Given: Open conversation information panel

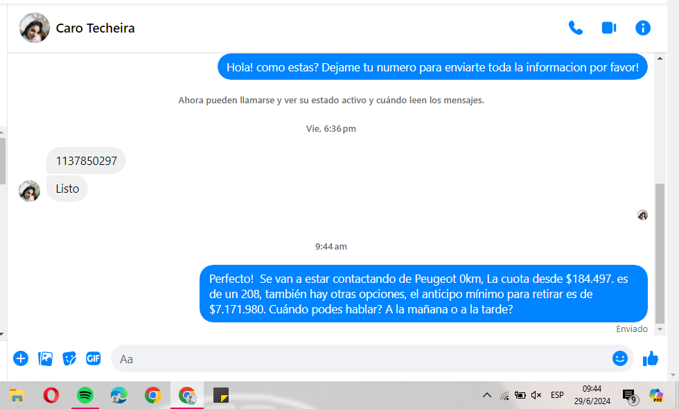Looking at the screenshot, I should click(643, 28).
